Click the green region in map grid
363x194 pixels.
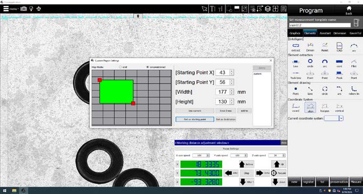coord(116,92)
